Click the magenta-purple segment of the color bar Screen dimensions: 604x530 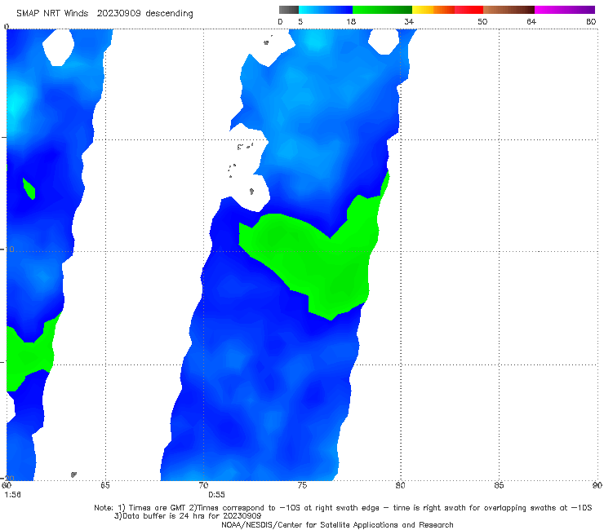[565, 10]
